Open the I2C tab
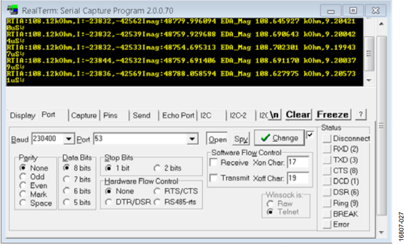This screenshot has height=244, width=404. [x=206, y=116]
